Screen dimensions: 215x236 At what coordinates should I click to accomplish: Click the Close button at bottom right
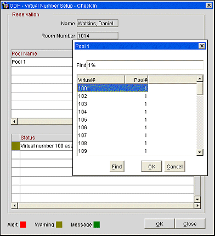tap(190, 224)
